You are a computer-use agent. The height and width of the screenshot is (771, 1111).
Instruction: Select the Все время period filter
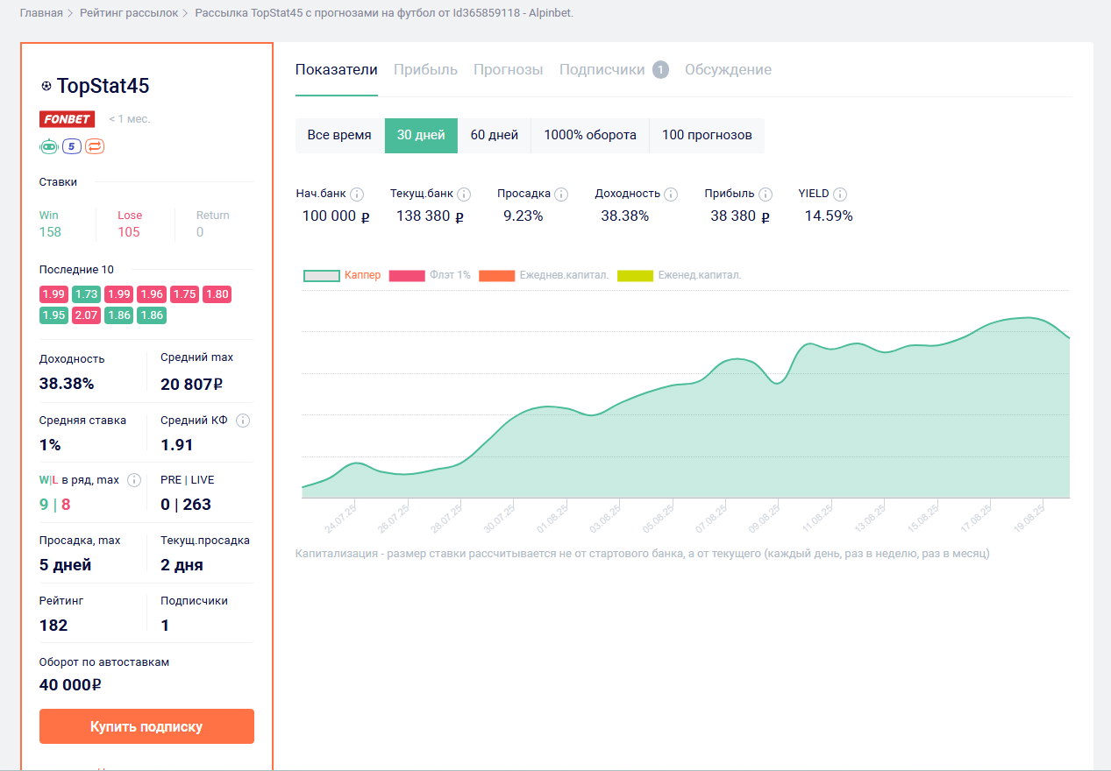click(339, 136)
